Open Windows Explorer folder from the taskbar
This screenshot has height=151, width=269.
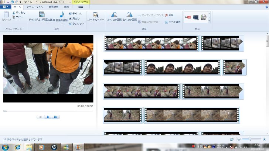(29, 147)
